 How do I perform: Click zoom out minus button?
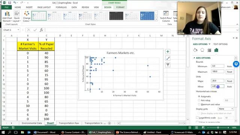tap(208, 127)
